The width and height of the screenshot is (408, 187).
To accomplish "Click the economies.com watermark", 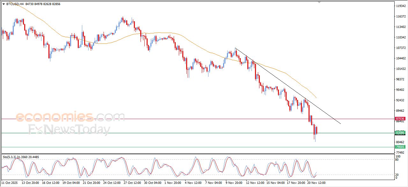I will point(70,117).
